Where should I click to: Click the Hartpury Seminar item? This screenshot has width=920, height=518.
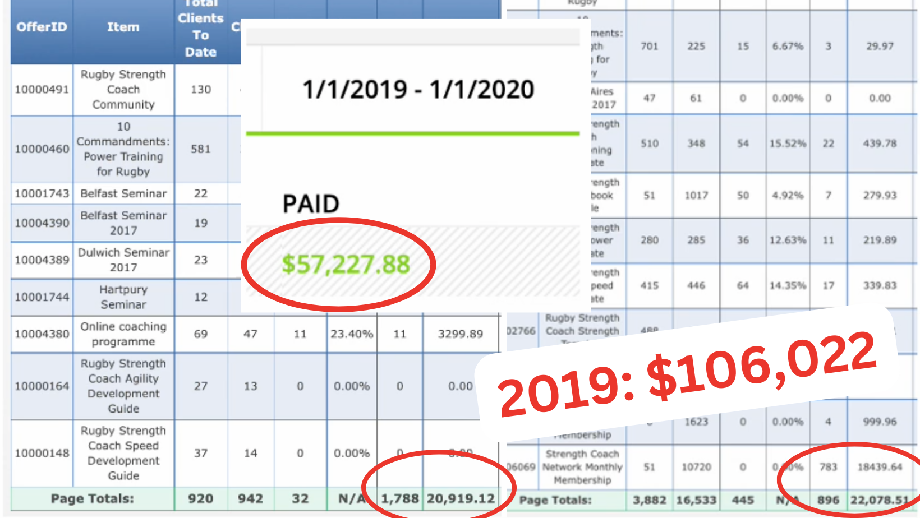tap(123, 297)
